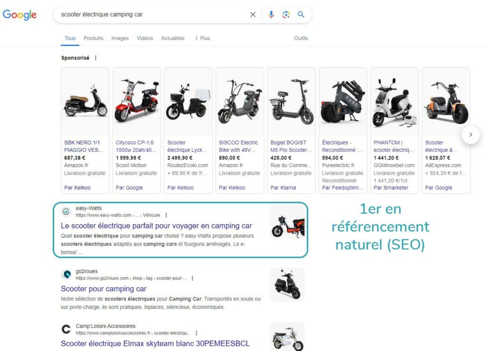Click the 1 629,07 € price

click(437, 158)
